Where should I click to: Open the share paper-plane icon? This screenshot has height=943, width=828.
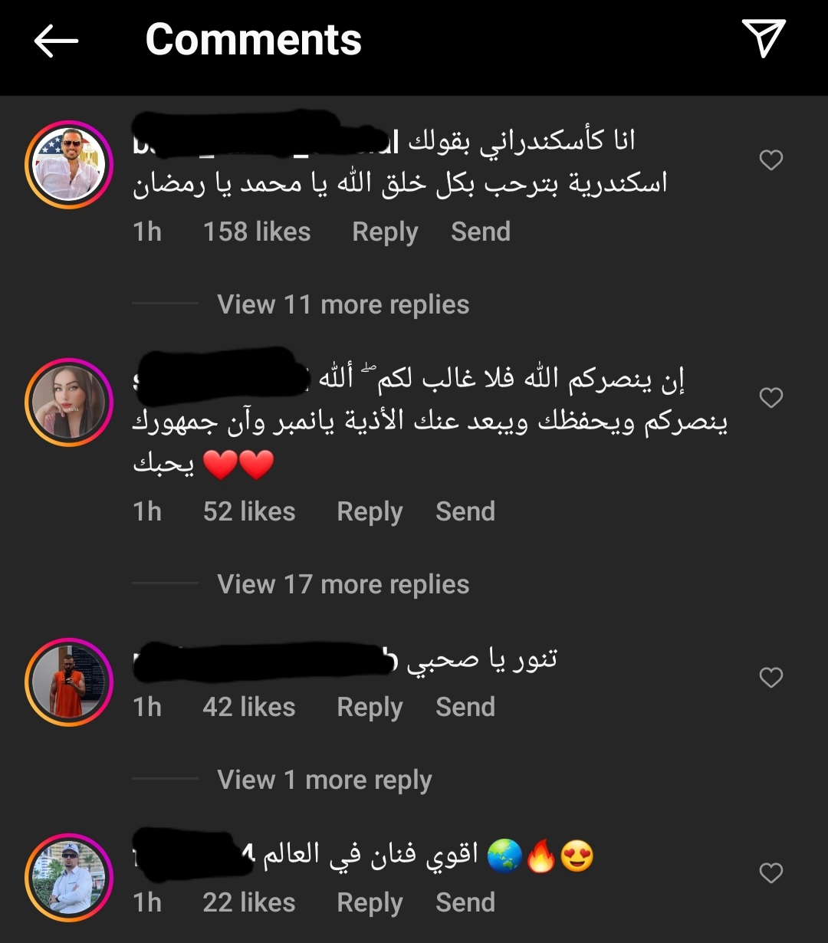[764, 38]
